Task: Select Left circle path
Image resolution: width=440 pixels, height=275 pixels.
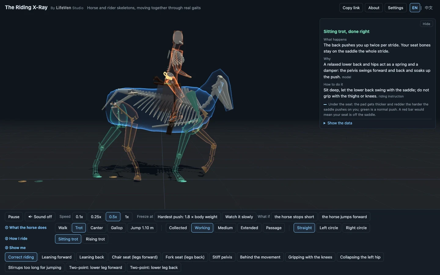Action: coord(329,228)
